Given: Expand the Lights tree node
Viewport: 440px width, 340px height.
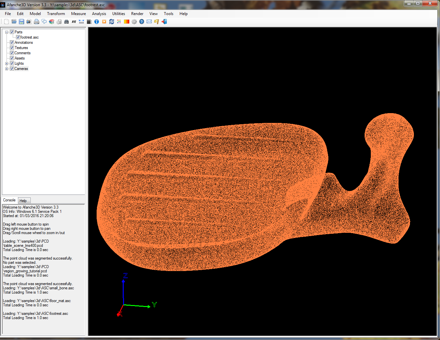Looking at the screenshot, I should pos(7,63).
